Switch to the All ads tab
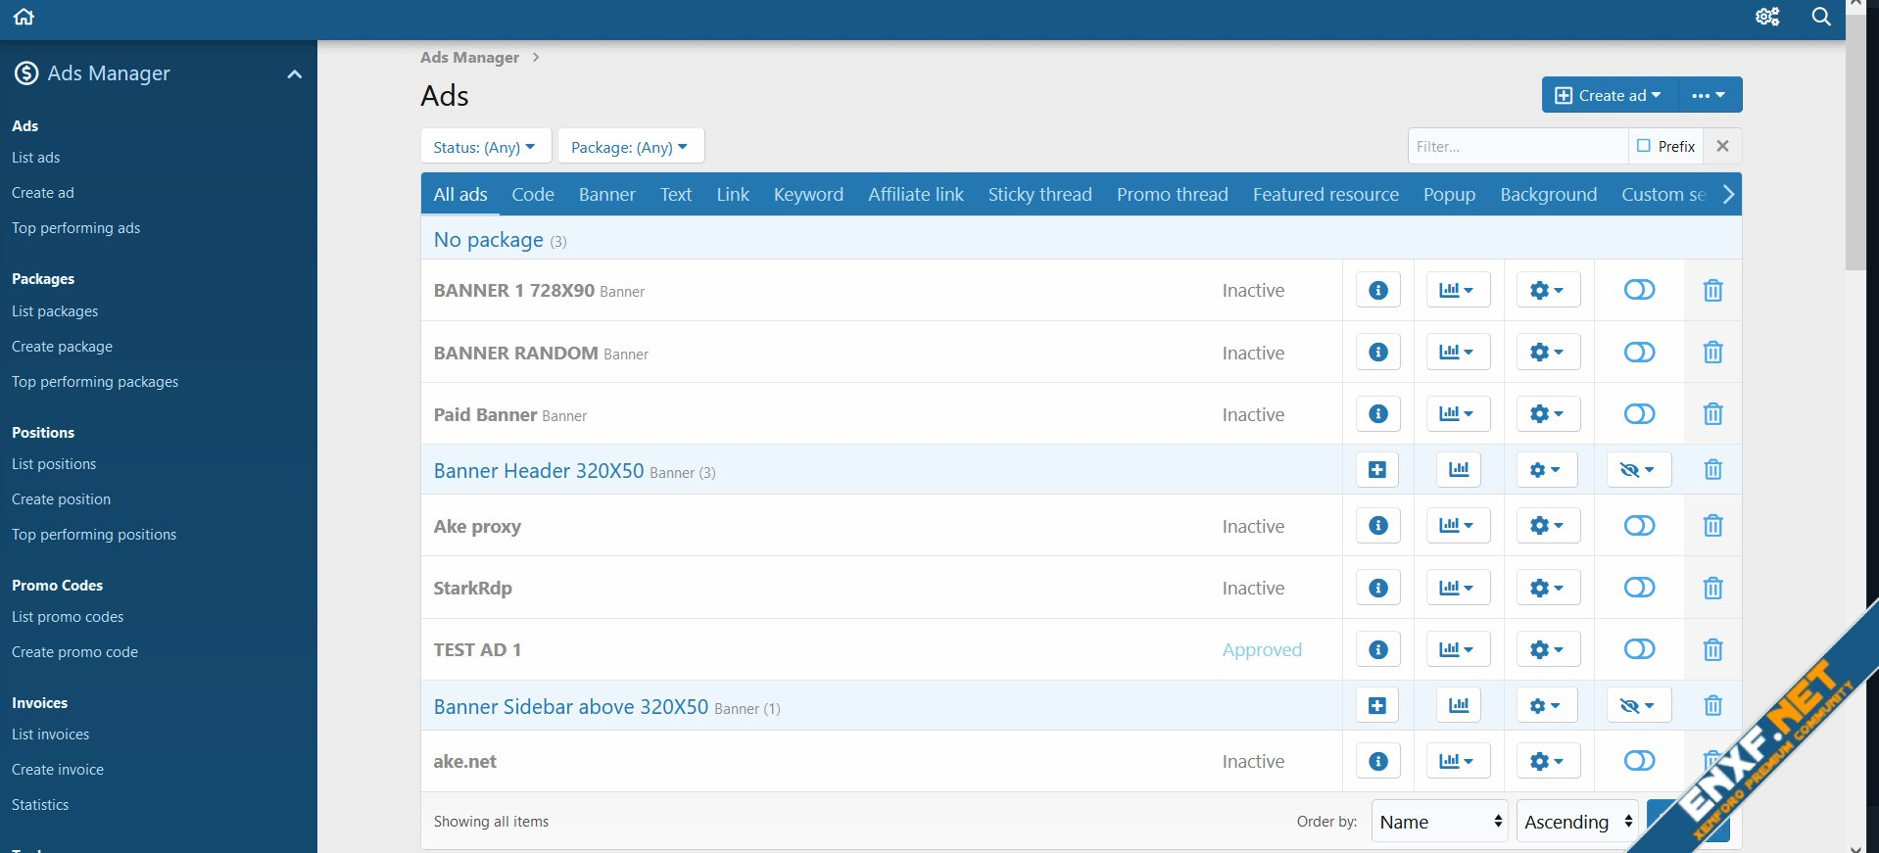This screenshot has height=853, width=1879. [x=460, y=194]
